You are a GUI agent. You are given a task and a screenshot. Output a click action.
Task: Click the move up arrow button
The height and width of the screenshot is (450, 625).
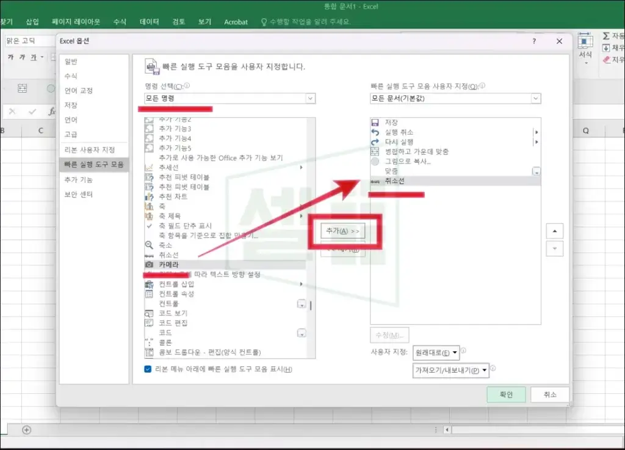point(554,231)
